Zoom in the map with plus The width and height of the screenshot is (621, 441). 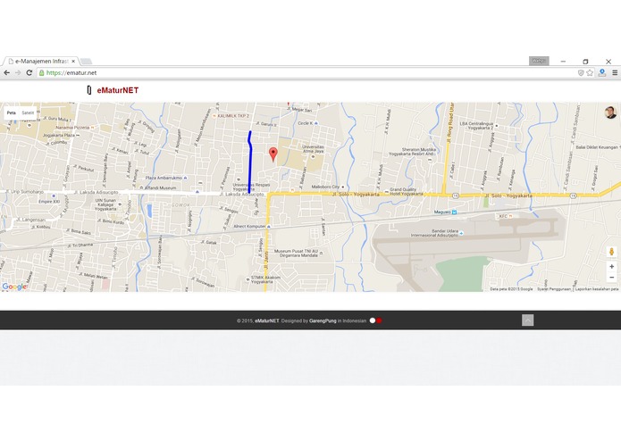point(611,267)
